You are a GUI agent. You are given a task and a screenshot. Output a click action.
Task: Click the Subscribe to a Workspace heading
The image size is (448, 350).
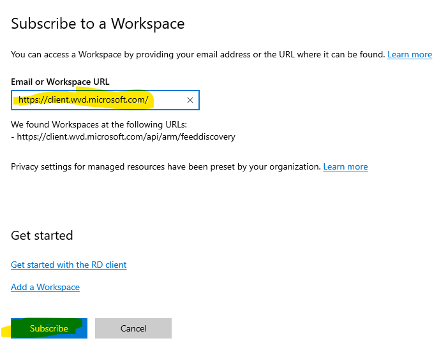[98, 24]
